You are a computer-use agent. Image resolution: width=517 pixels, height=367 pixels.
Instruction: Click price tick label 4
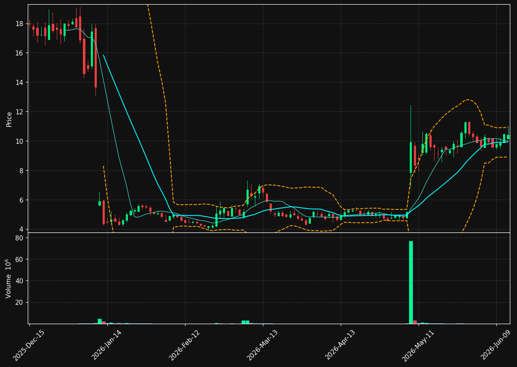pos(21,230)
